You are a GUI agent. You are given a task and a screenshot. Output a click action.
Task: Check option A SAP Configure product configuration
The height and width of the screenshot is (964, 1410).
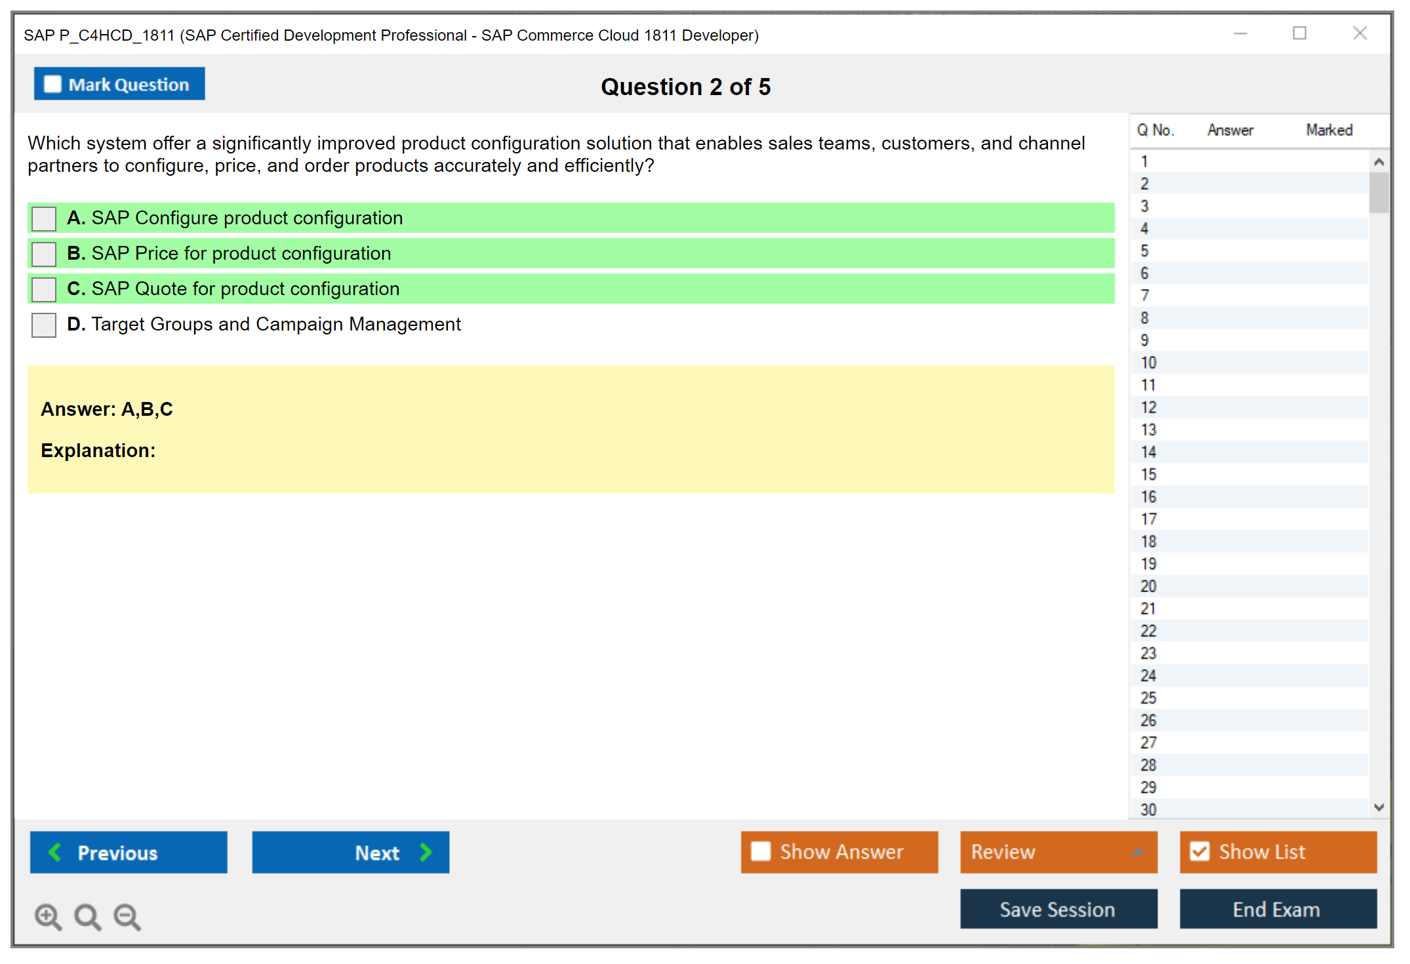tap(44, 218)
